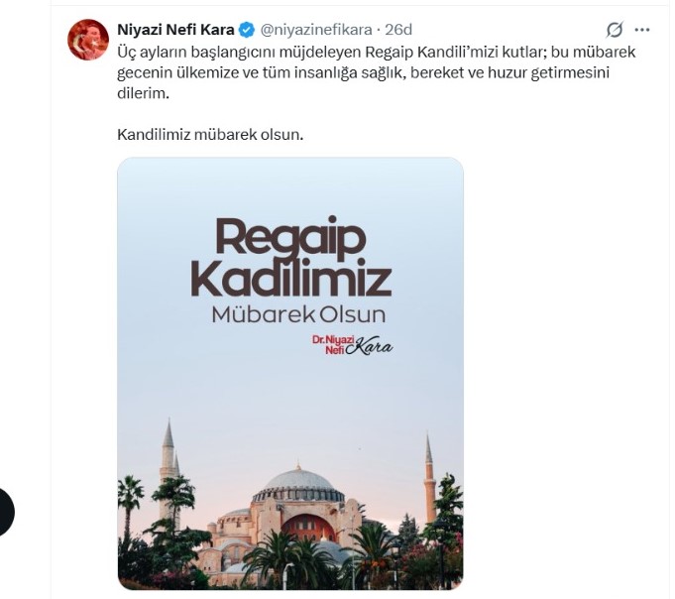Image resolution: width=675 pixels, height=599 pixels.
Task: Click the right minaret in the photo
Action: (429, 478)
